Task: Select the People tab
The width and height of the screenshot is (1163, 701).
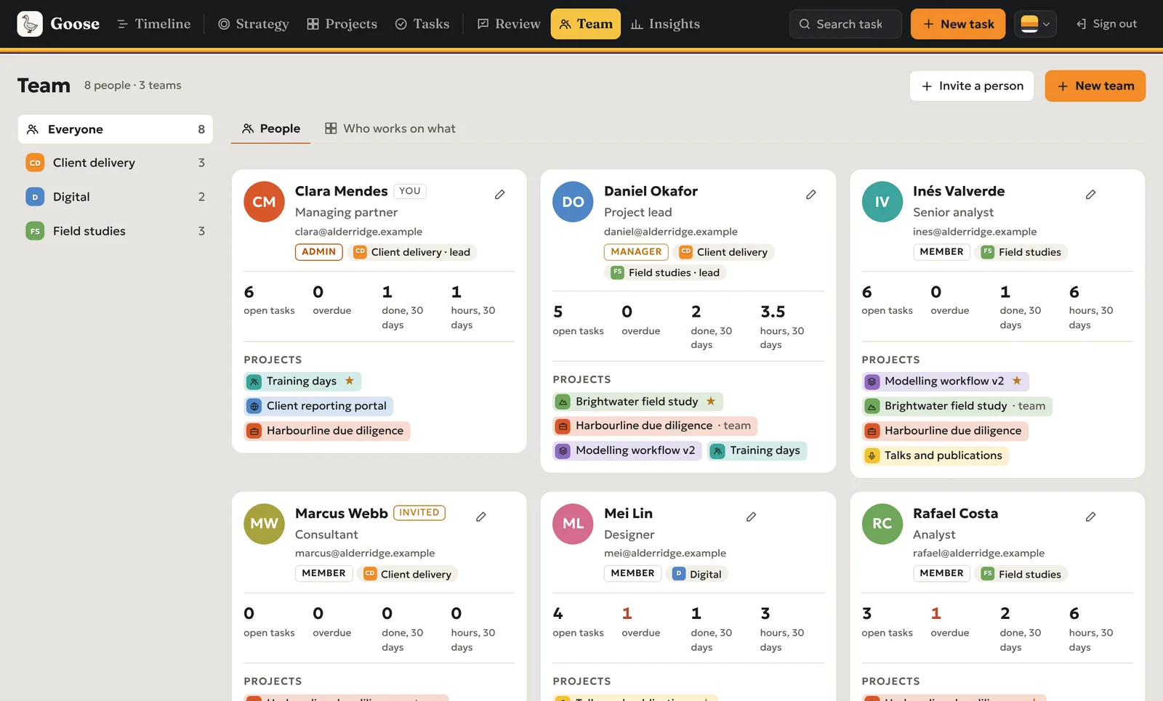Action: [x=271, y=129]
